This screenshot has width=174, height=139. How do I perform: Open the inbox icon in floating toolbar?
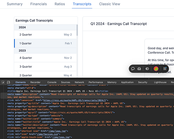click(x=139, y=69)
